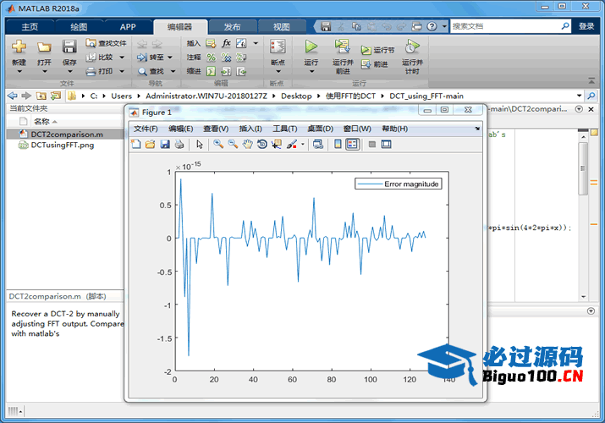The height and width of the screenshot is (423, 605).
Task: Click the Save Figure floppy disk icon
Action: [x=165, y=145]
